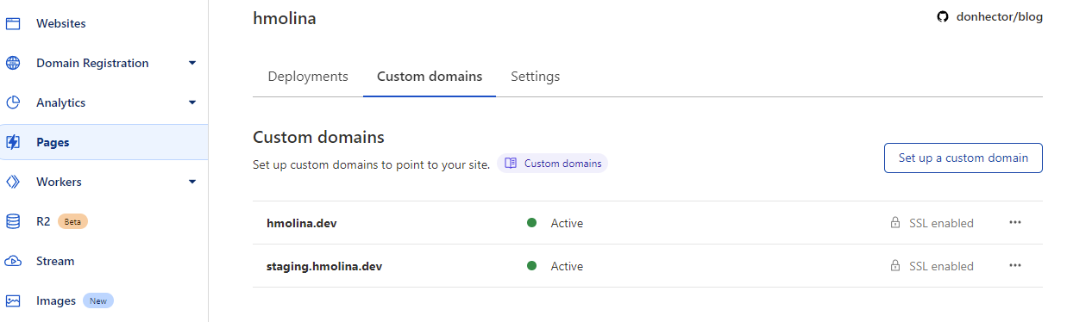Click the Domain Registration sidebar label
Screen dimensions: 1067x322
coord(92,63)
